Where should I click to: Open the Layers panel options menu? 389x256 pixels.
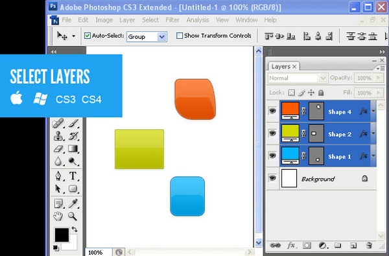click(x=380, y=68)
